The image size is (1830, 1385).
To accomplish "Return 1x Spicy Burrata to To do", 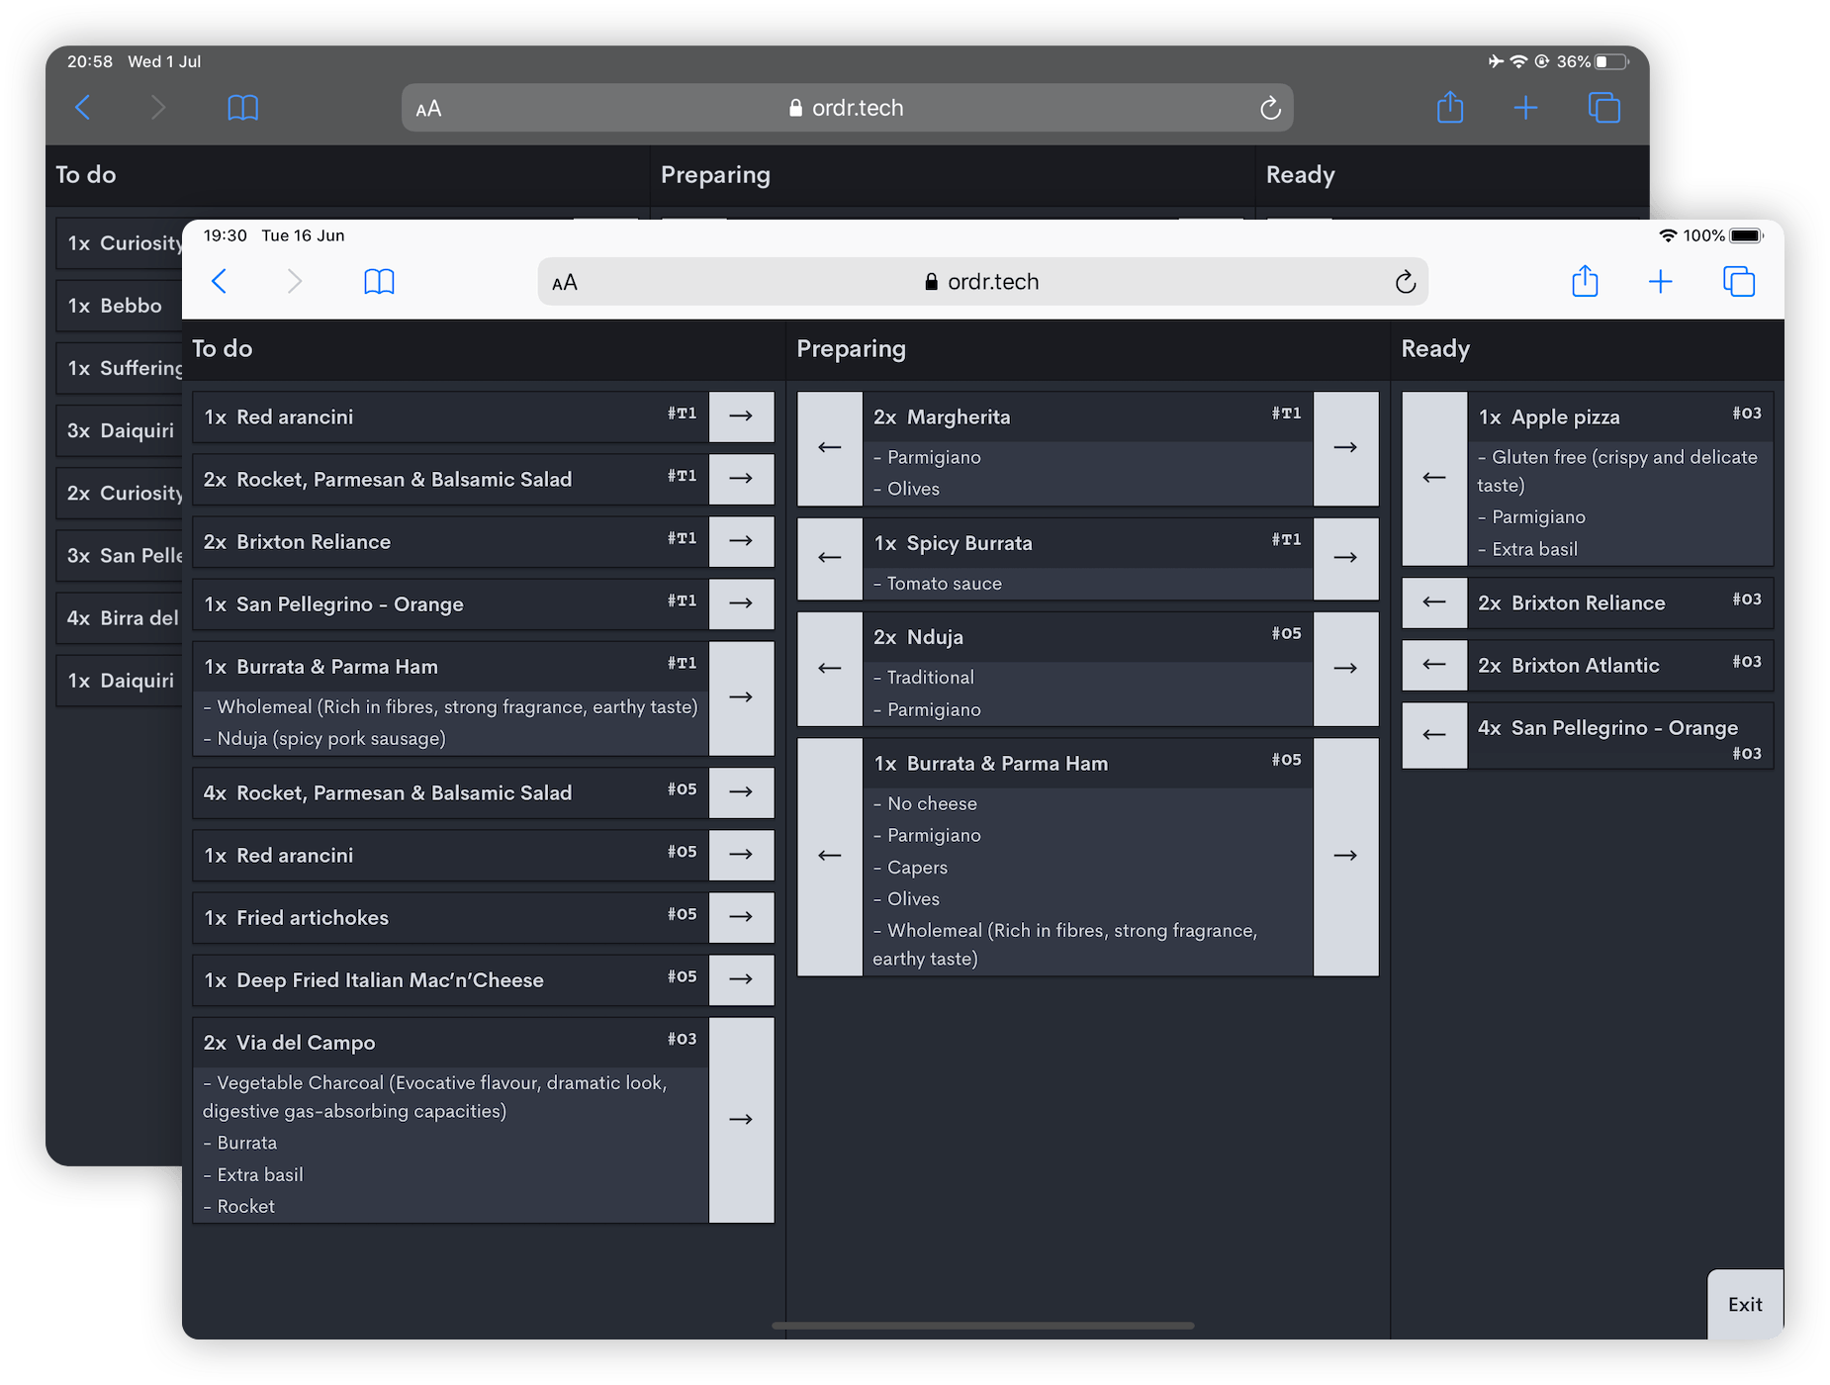I will point(829,558).
